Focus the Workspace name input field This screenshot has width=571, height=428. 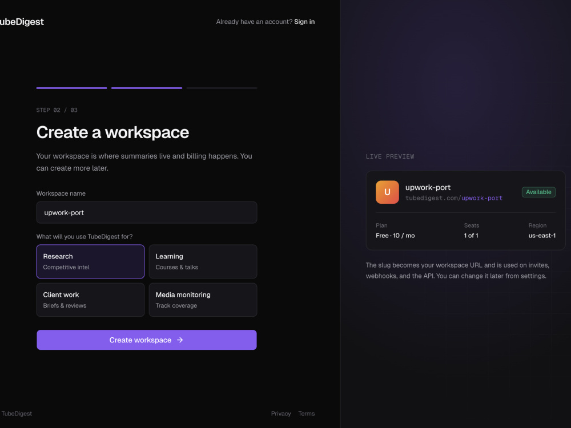(147, 212)
